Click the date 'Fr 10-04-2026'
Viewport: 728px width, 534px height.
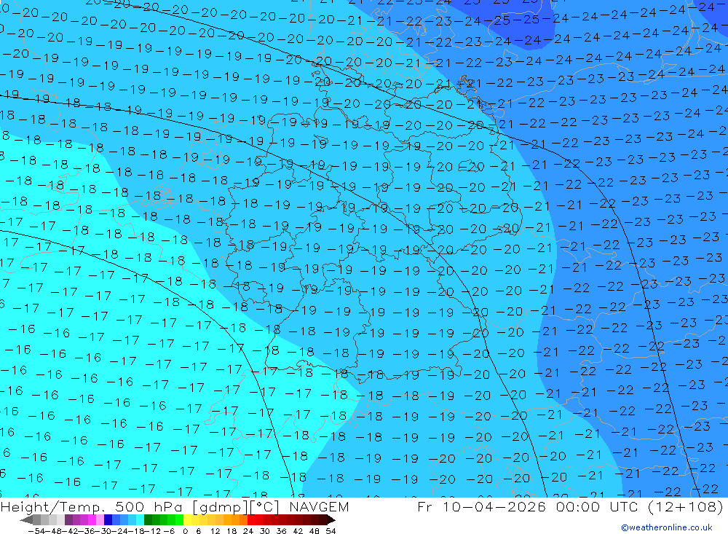481,506
